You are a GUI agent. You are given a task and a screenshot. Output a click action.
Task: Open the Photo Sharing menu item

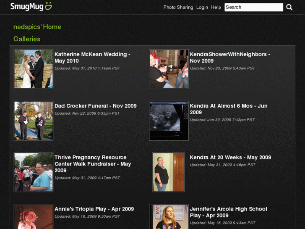click(178, 7)
